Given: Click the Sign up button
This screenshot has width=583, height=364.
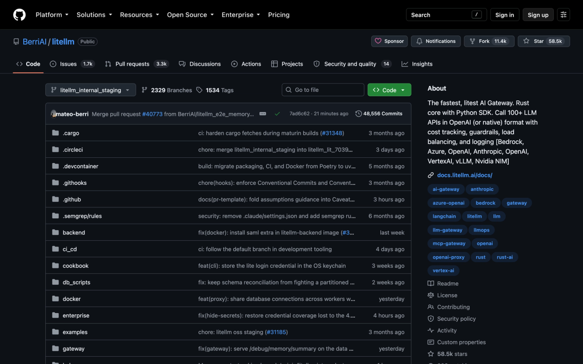Looking at the screenshot, I should point(538,15).
